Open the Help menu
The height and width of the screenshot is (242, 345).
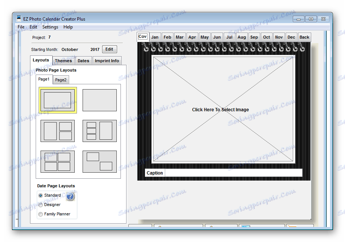(x=68, y=27)
